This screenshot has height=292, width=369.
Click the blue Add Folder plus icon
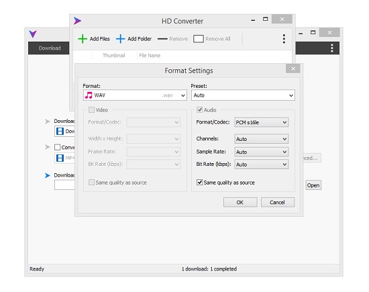coord(120,39)
